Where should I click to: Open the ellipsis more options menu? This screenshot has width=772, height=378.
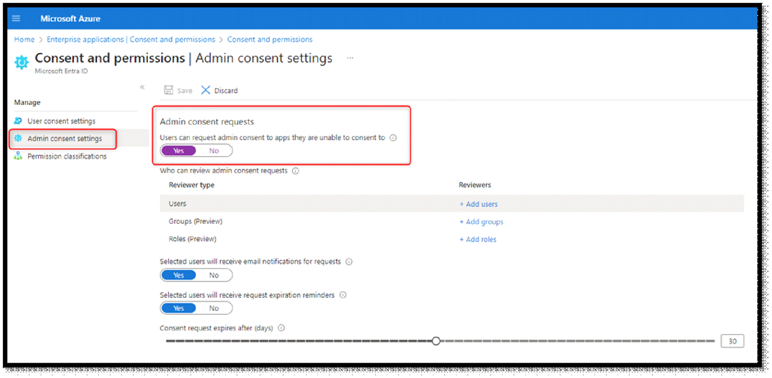coord(350,58)
